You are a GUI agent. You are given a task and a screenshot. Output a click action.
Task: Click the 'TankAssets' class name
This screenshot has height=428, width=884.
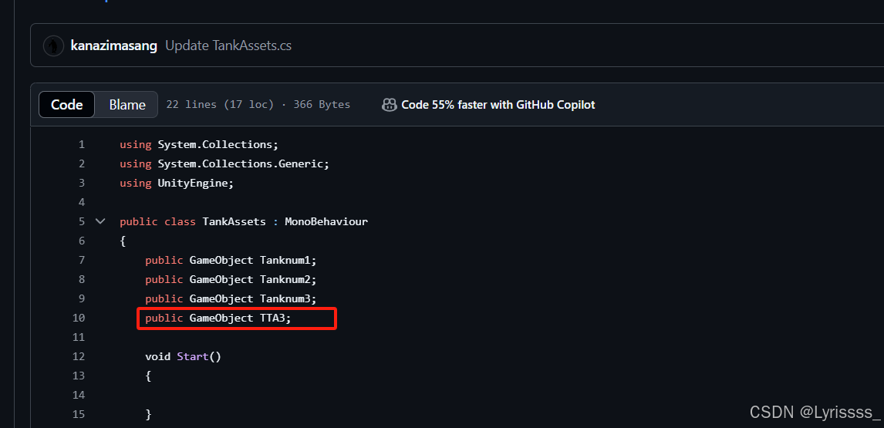pyautogui.click(x=234, y=221)
